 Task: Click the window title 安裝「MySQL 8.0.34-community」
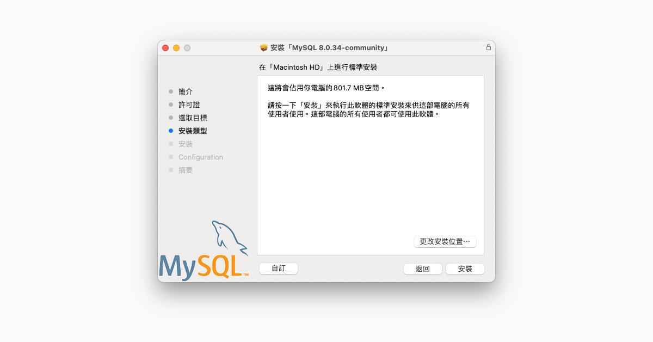[329, 48]
